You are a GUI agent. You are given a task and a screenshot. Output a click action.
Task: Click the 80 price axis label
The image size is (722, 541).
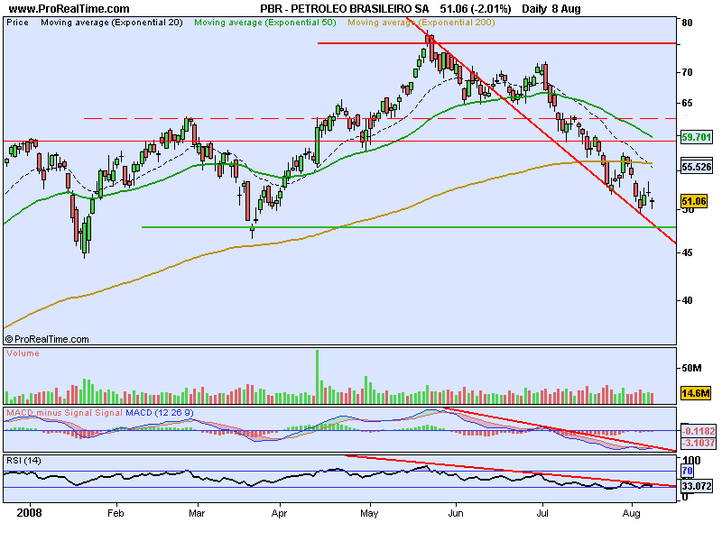[687, 23]
